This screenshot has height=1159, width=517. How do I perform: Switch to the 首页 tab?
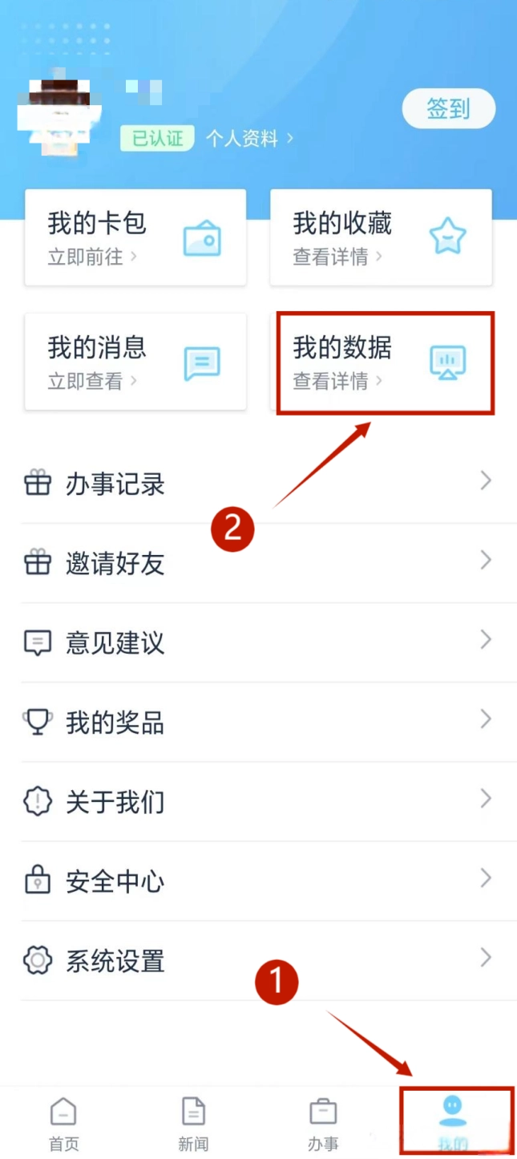(x=64, y=1125)
